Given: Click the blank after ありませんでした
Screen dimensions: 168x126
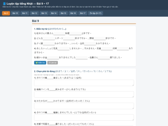Looking at the screenshot, I should click(82, 58).
